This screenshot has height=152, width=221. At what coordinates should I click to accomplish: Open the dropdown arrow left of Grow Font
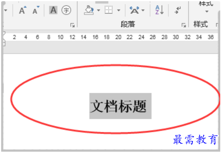pos(6,10)
